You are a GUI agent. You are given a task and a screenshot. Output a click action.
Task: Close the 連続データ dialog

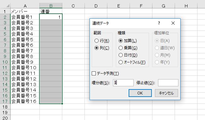pyautogui.click(x=173, y=23)
